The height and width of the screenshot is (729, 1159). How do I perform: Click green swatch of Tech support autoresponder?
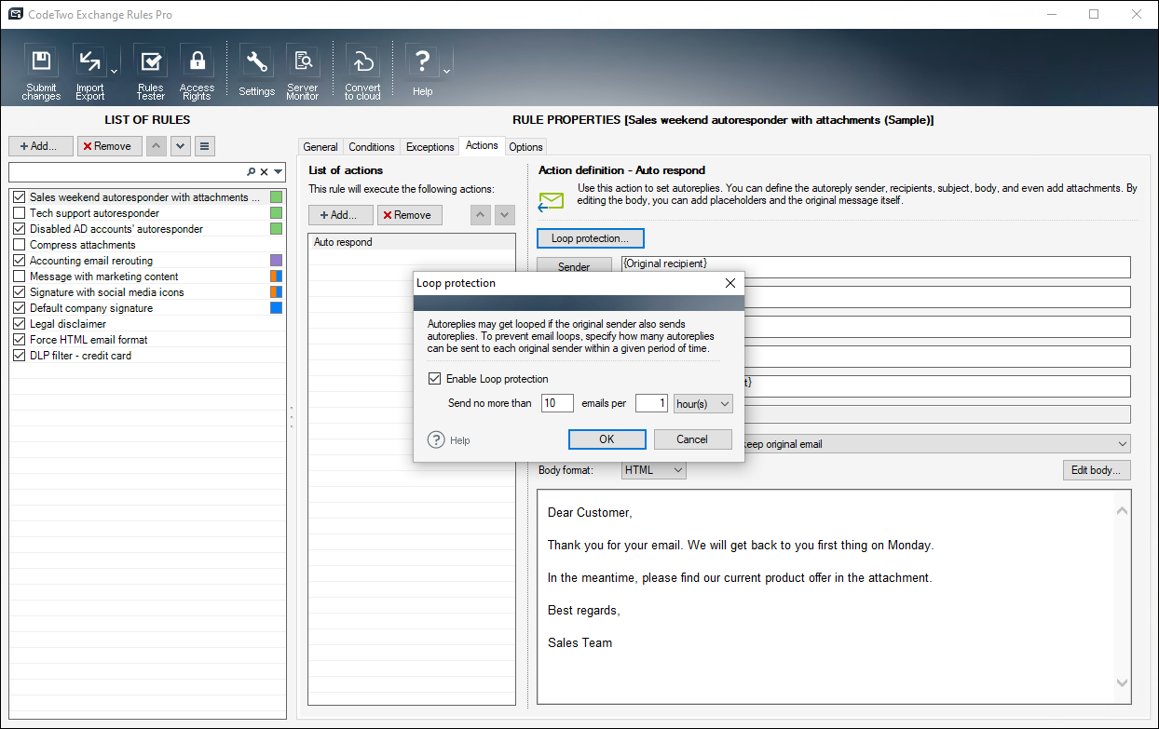(x=276, y=213)
